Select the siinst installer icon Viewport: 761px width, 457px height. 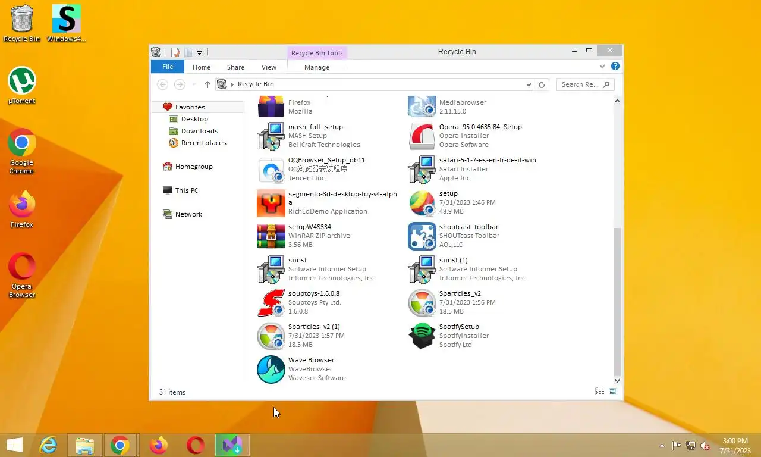point(271,270)
